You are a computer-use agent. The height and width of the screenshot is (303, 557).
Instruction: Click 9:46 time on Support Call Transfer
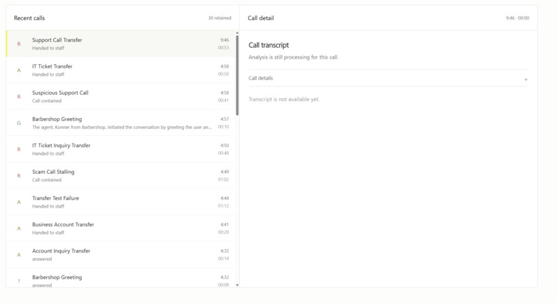(225, 40)
